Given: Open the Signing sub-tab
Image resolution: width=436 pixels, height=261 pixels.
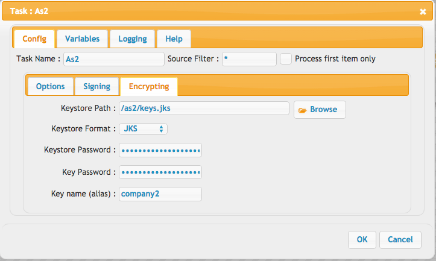Looking at the screenshot, I should tap(96, 86).
